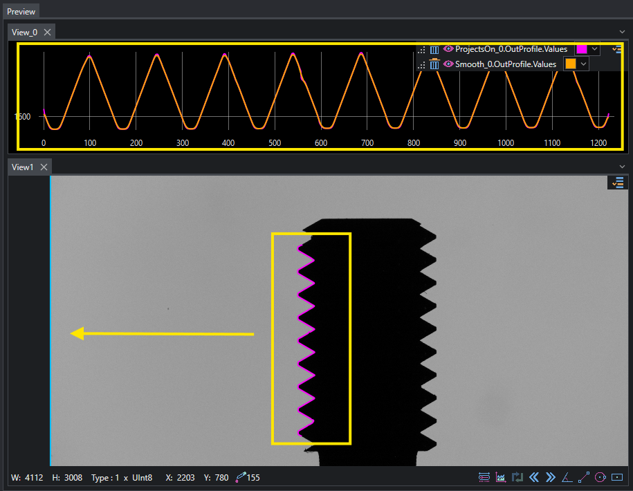Screen dimensions: 633x491
Task: Toggle visibility of Smooth_0.OutProfile.Values curve
Action: (448, 64)
